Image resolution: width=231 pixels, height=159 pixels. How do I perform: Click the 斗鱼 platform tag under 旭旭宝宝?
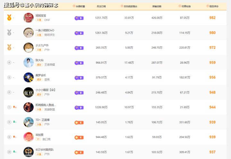coord(39,20)
